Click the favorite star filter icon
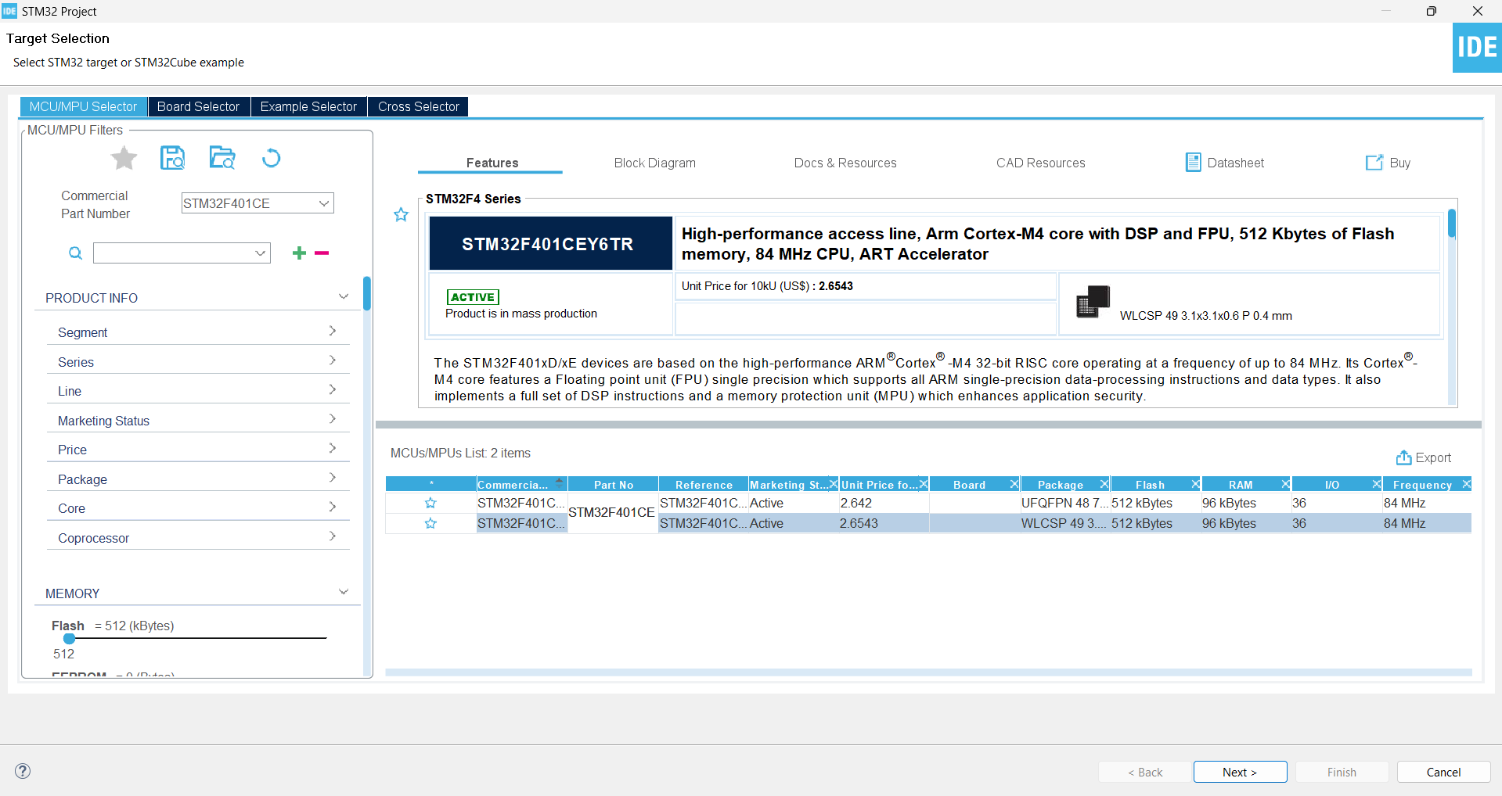 pyautogui.click(x=123, y=158)
